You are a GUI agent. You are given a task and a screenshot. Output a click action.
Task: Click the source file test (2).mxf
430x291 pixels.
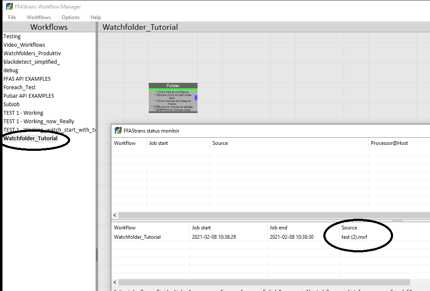coord(354,237)
